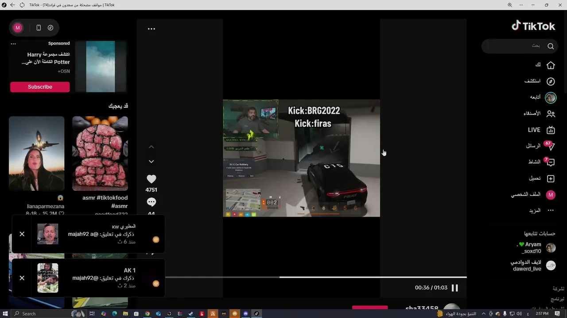Go to previous video with up chevron

151,147
